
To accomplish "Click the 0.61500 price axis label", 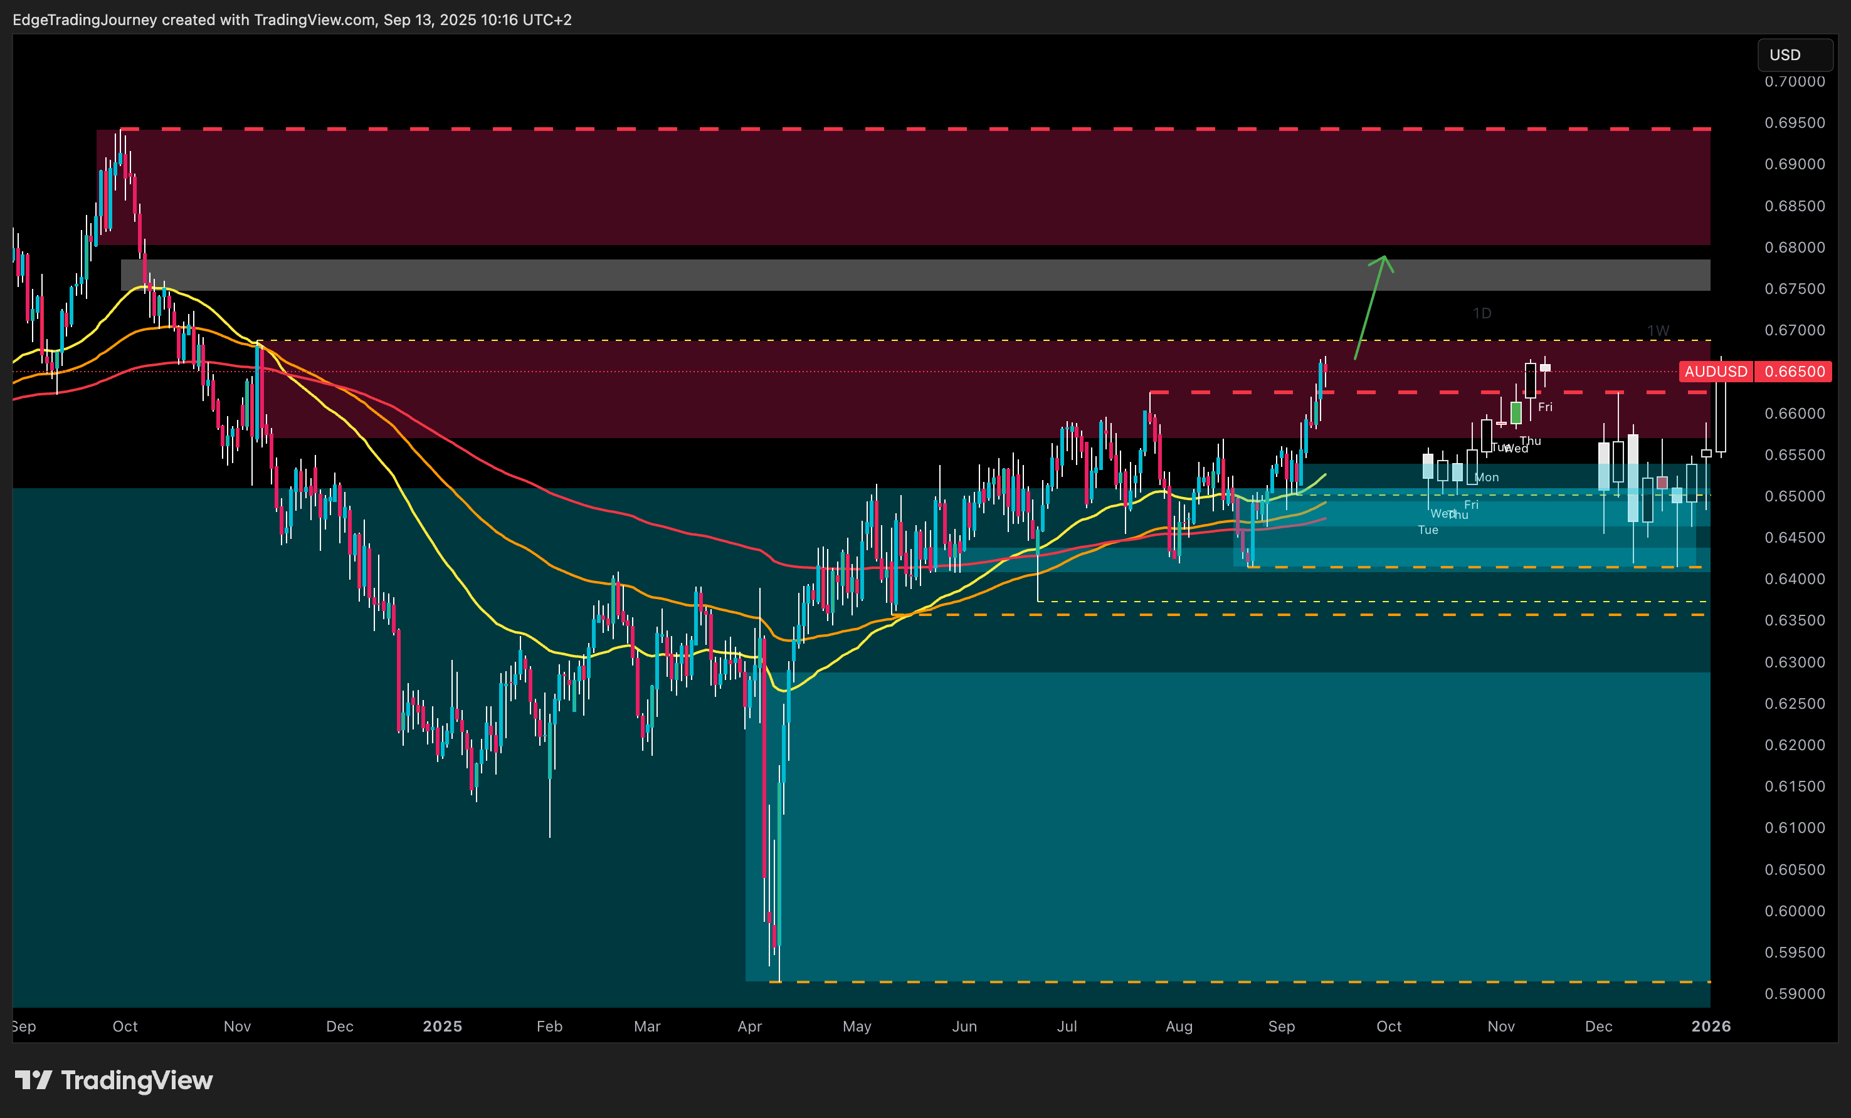I will tap(1795, 786).
